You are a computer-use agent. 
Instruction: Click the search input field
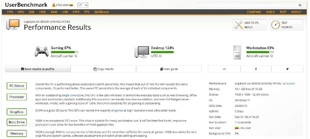tap(247, 5)
